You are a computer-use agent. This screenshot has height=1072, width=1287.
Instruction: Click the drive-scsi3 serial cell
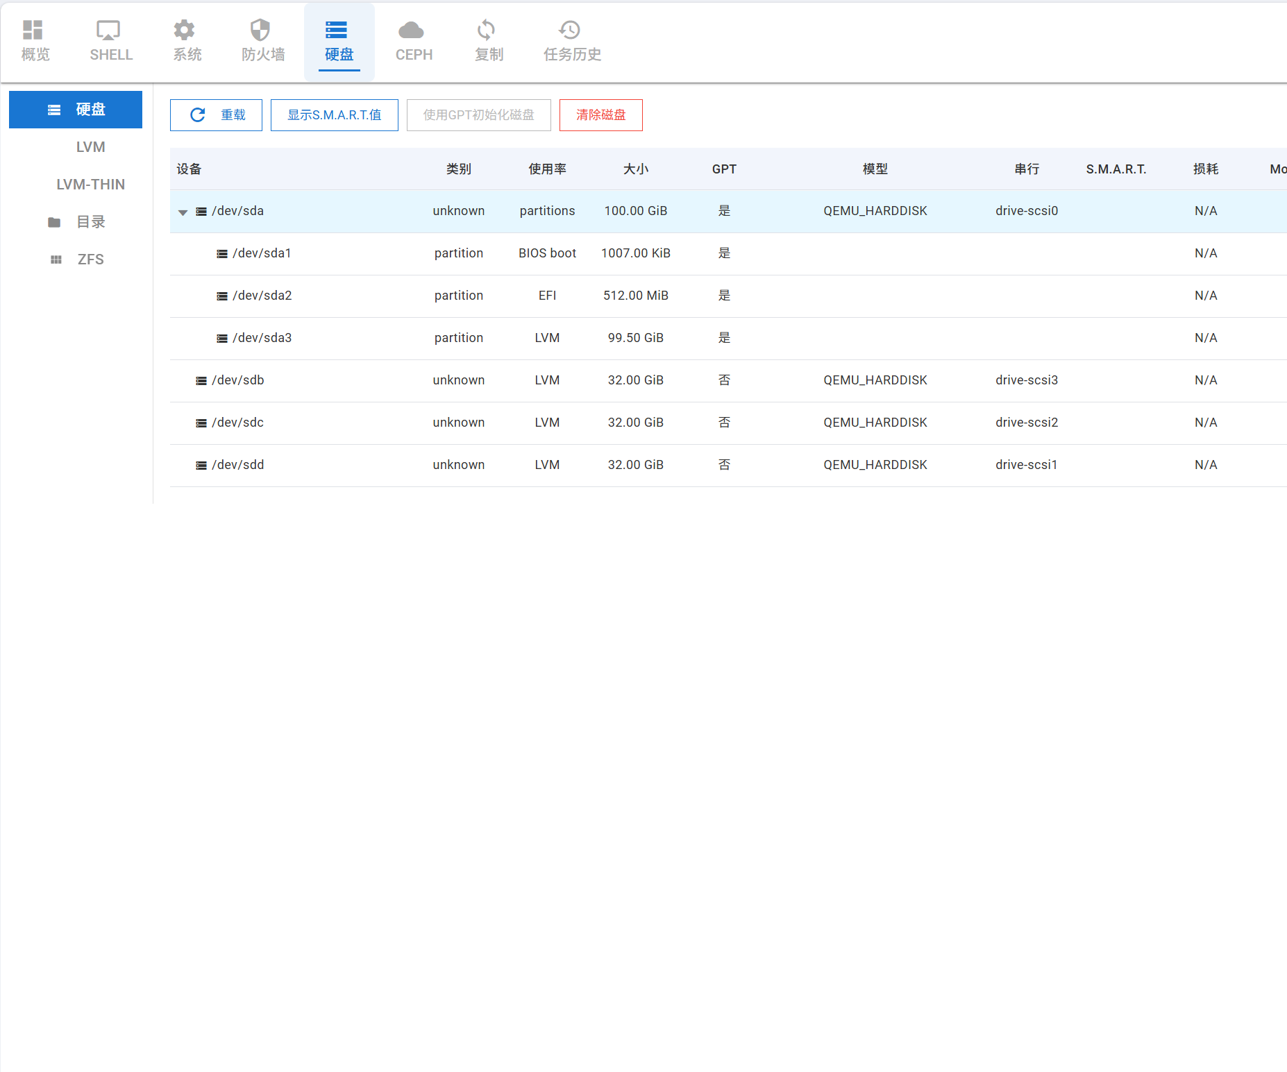[x=1027, y=380]
